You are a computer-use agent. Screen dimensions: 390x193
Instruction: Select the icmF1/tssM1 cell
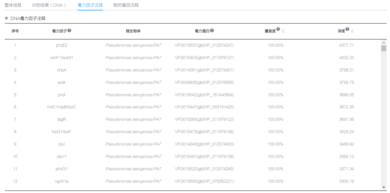[61, 58]
